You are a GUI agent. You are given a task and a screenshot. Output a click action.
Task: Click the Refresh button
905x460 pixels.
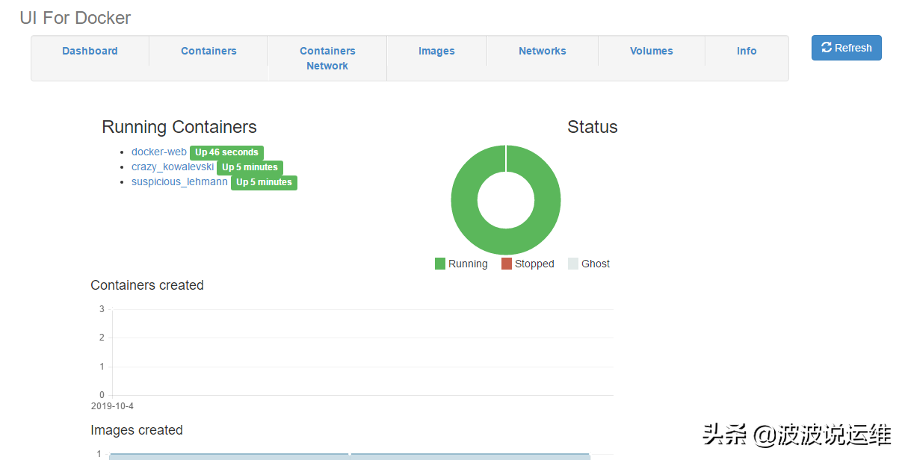846,48
